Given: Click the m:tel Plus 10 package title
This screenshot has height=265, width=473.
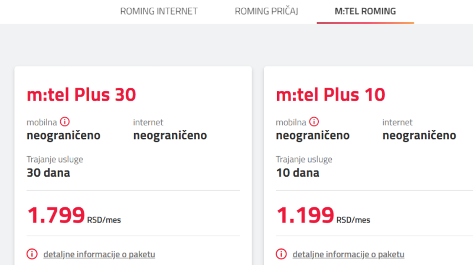Looking at the screenshot, I should point(331,94).
